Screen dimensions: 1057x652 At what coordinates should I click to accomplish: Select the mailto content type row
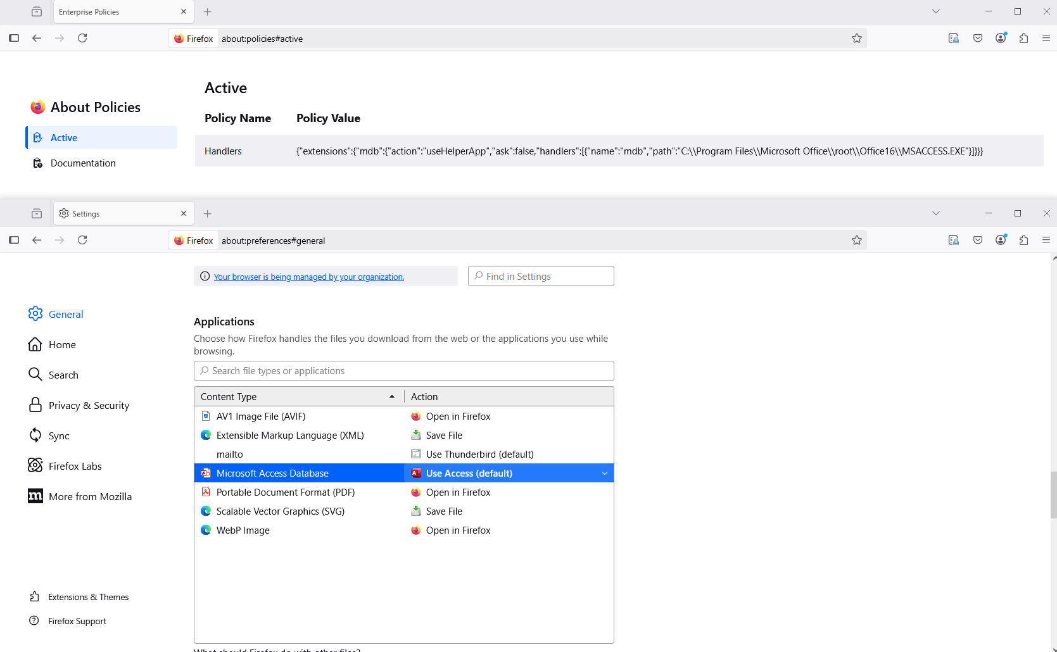coord(404,454)
